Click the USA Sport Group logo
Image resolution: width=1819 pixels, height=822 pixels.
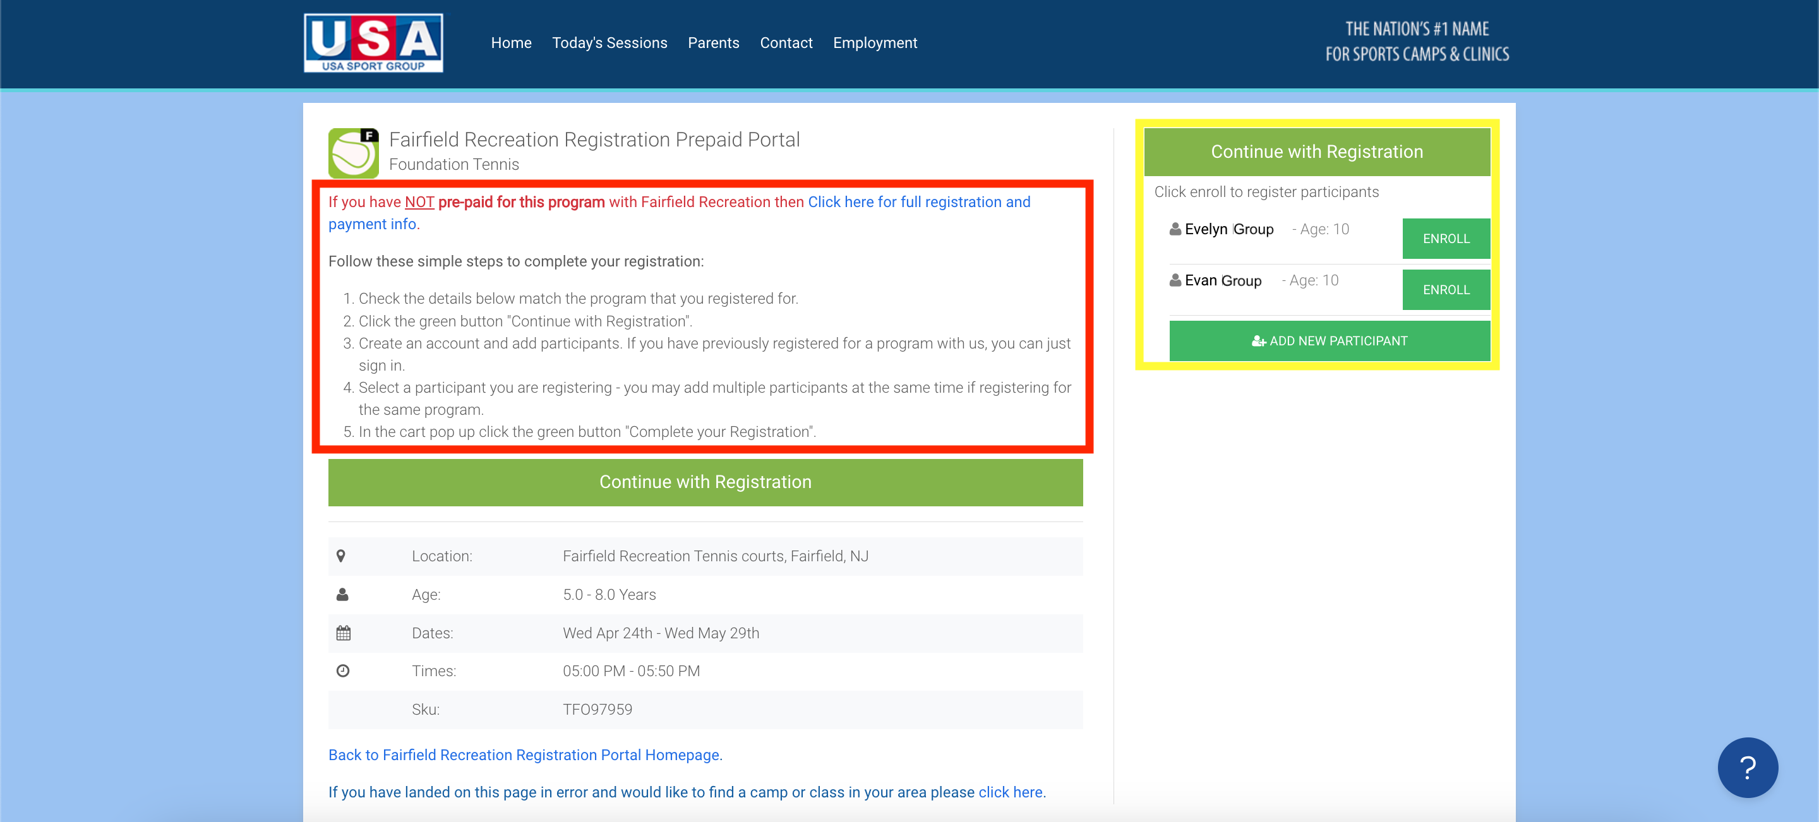pos(373,42)
